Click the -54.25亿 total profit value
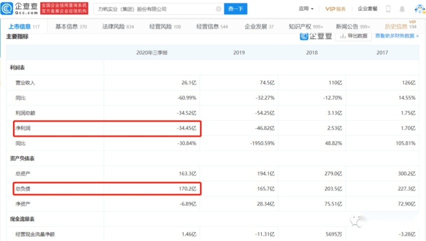 (x=264, y=113)
